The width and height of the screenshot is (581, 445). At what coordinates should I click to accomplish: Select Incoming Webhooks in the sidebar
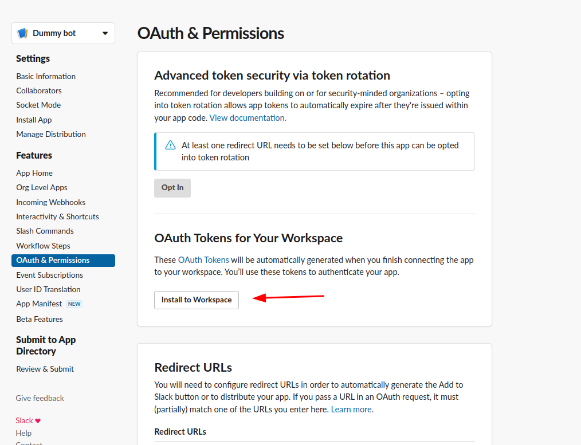tap(50, 202)
